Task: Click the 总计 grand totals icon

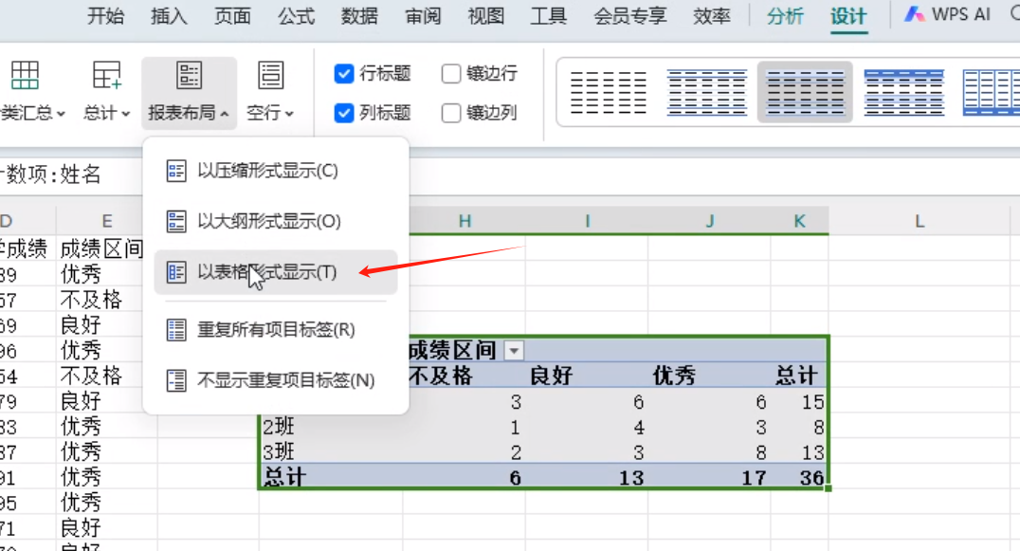Action: 107,76
